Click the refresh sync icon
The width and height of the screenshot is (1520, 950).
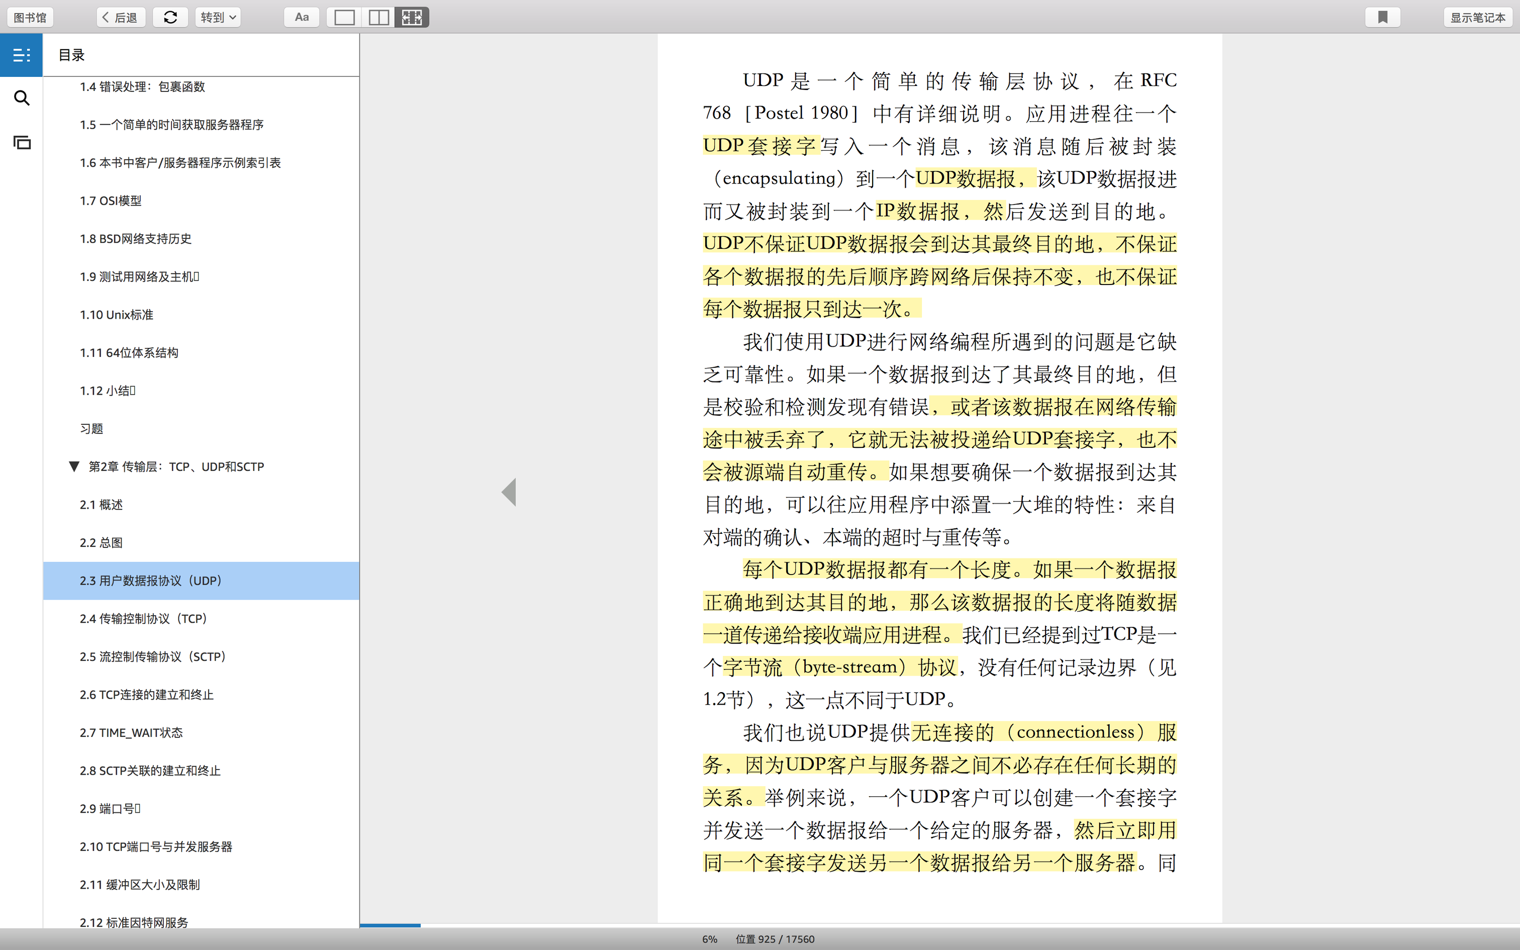point(170,17)
